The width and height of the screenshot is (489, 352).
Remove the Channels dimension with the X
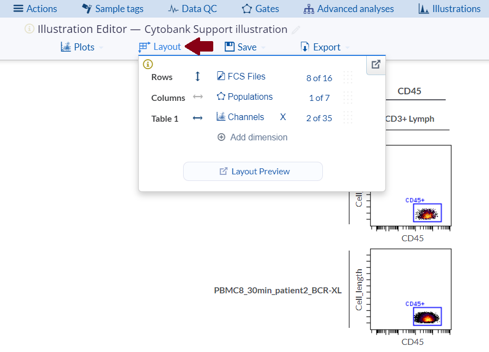[283, 117]
